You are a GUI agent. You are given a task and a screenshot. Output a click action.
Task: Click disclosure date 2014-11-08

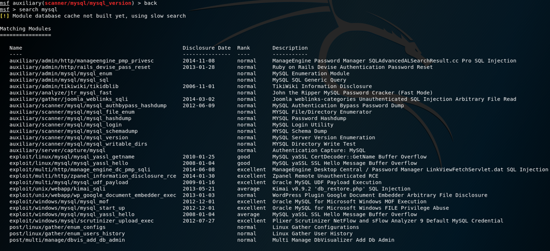pyautogui.click(x=199, y=61)
